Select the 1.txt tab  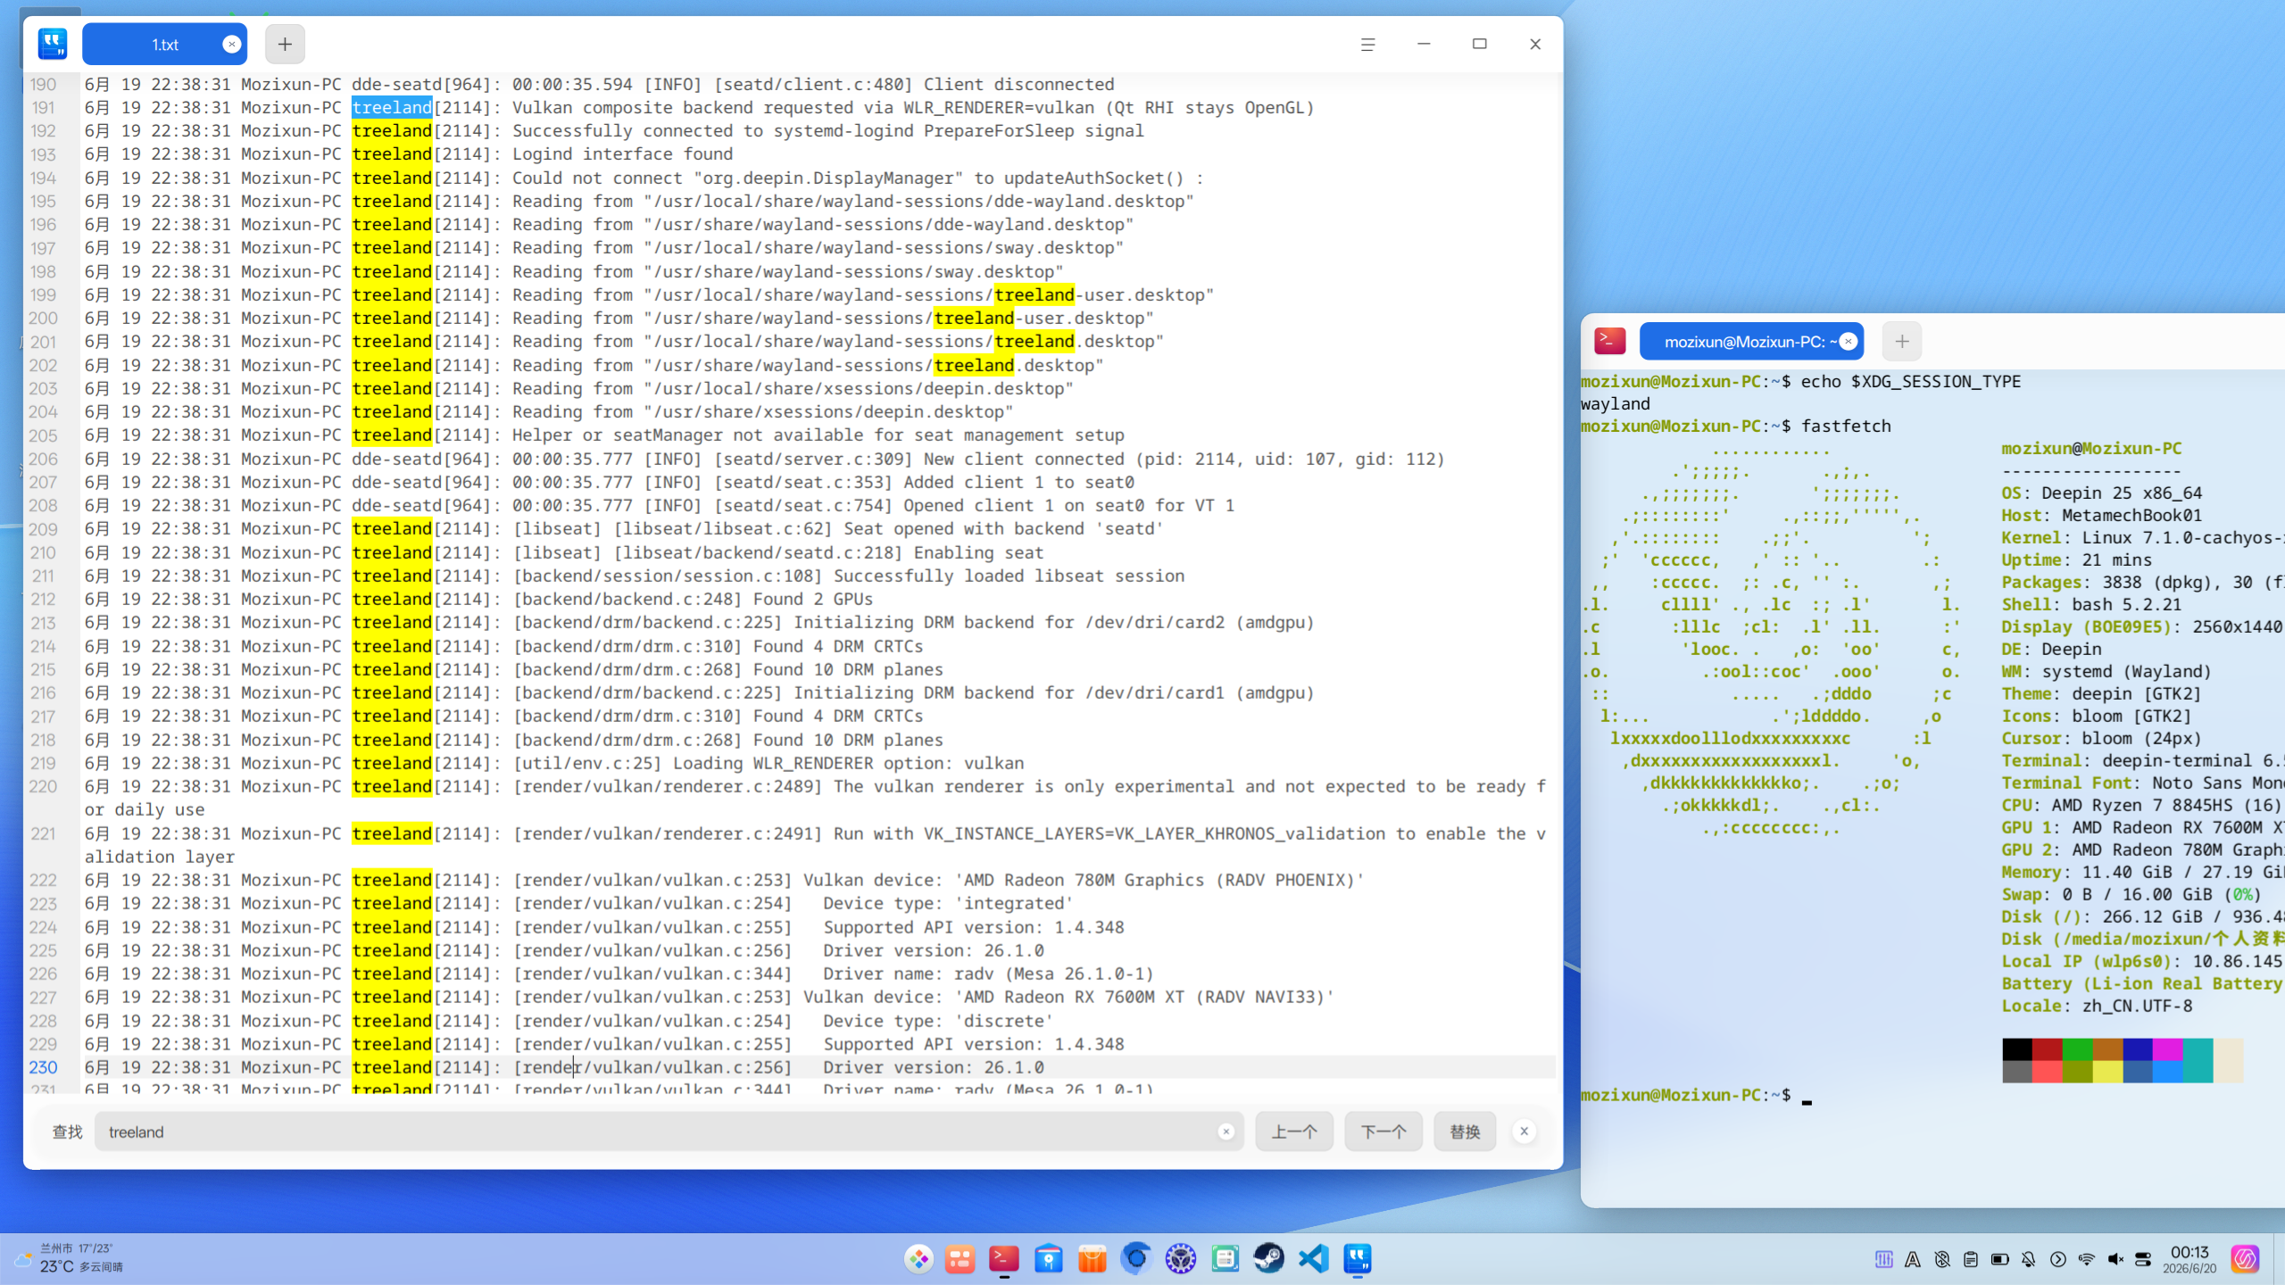click(164, 44)
